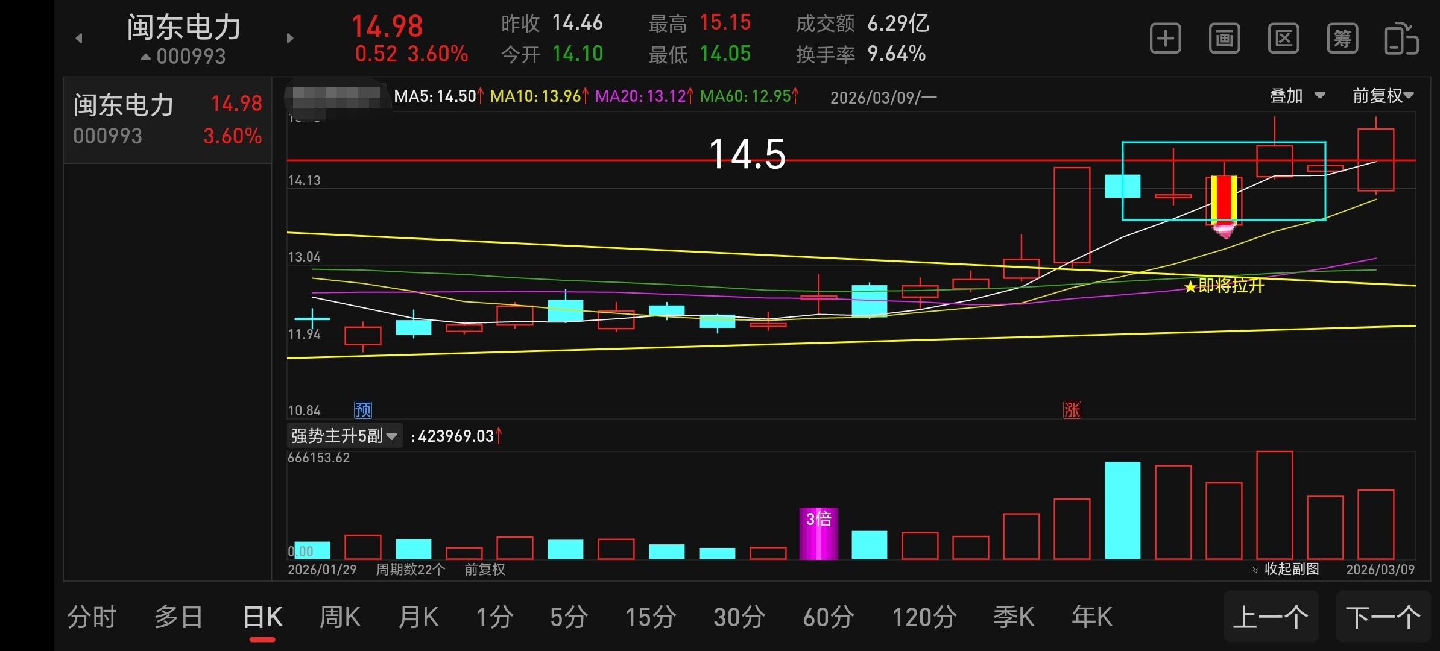
Task: Select 闽东电力 in the stock list
Action: [168, 120]
